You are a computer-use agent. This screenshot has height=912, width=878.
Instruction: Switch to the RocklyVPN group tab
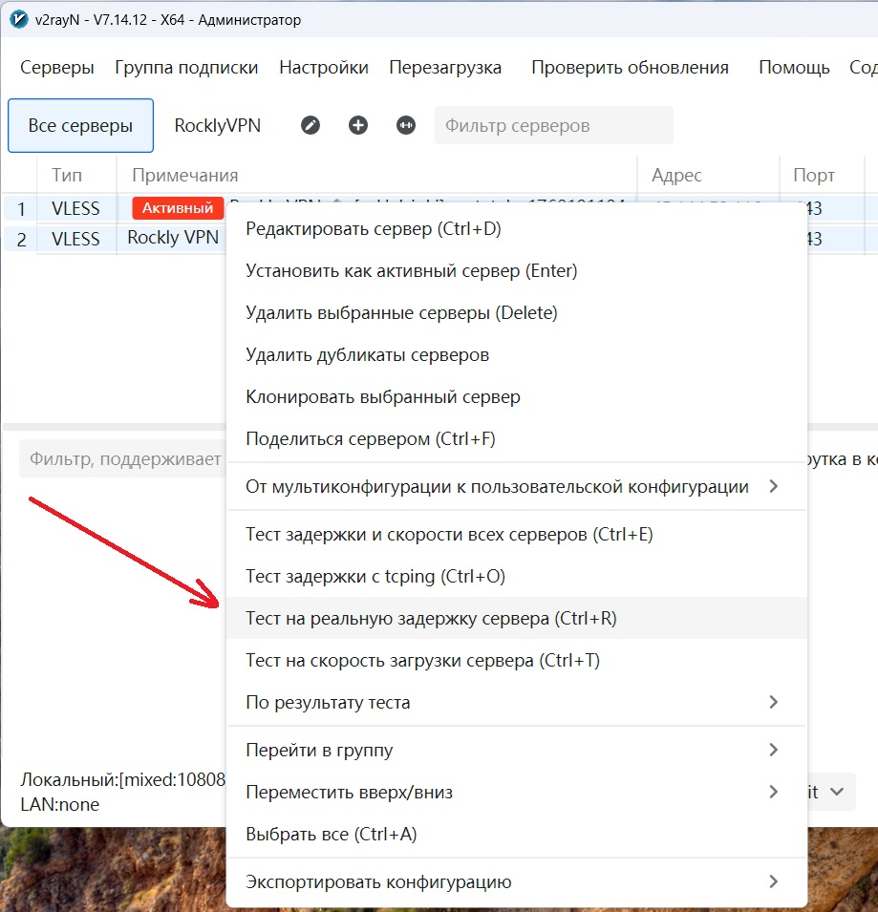217,126
